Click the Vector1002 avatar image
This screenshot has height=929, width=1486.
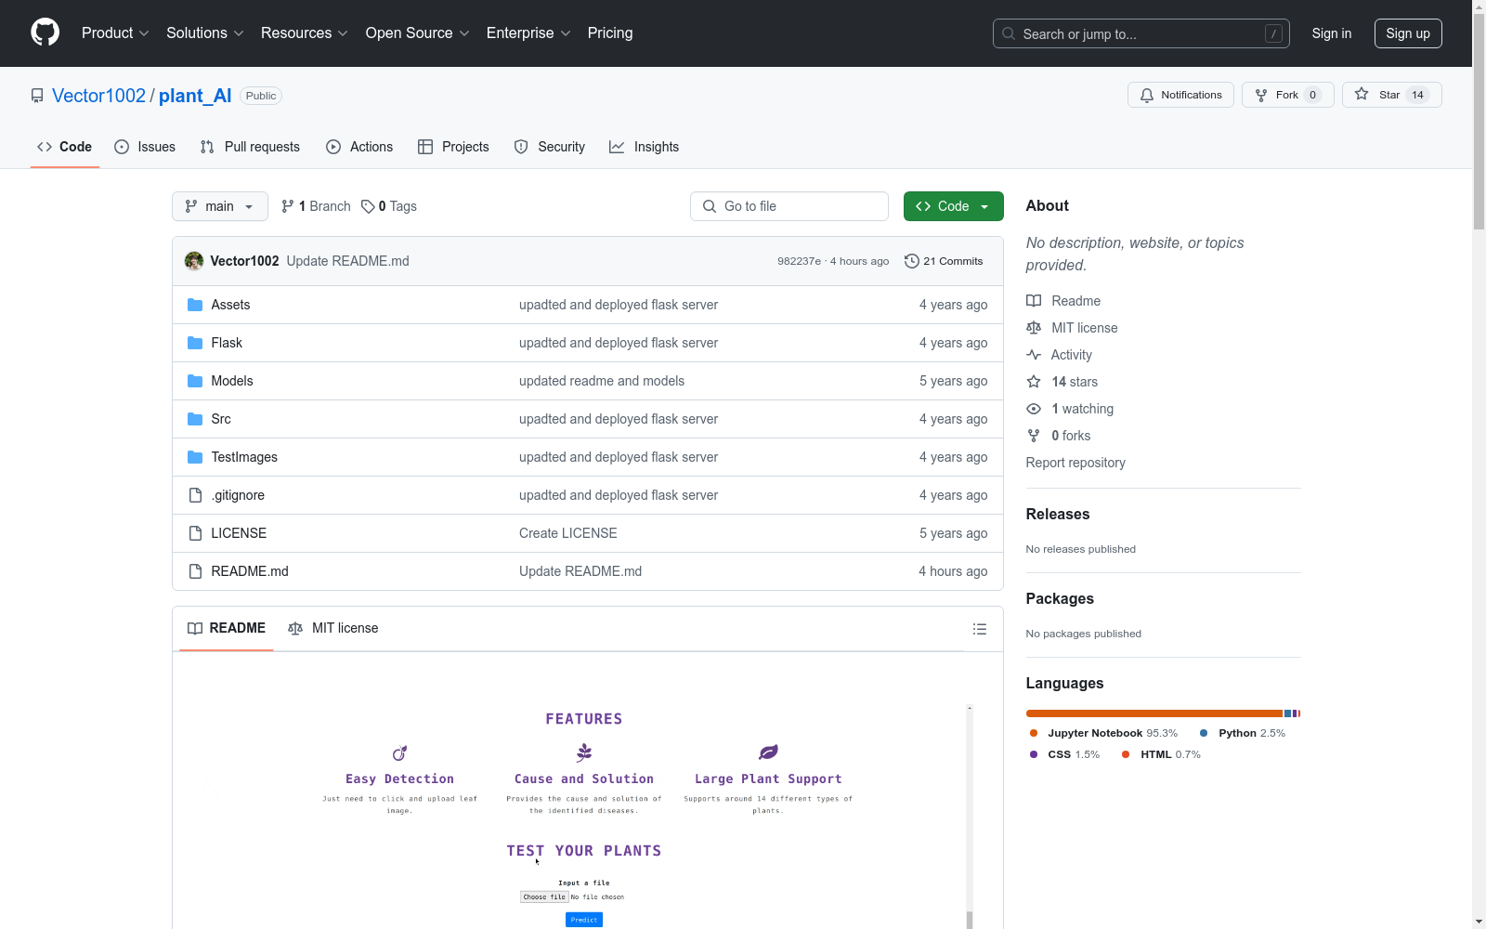(x=194, y=261)
